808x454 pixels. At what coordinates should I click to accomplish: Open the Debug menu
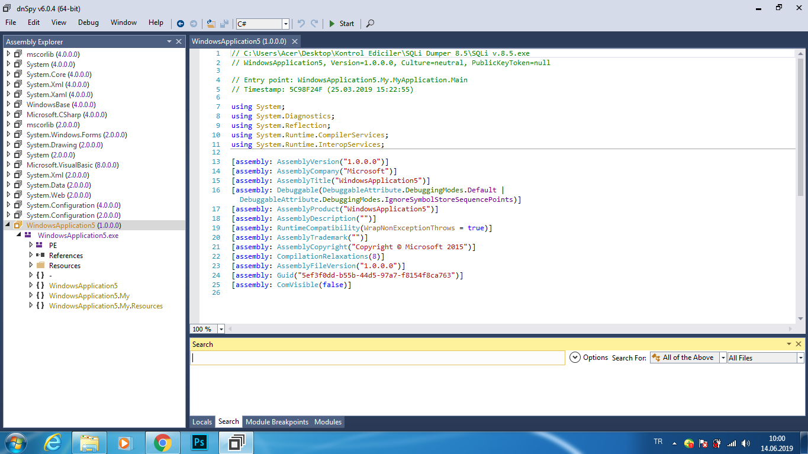pos(88,22)
